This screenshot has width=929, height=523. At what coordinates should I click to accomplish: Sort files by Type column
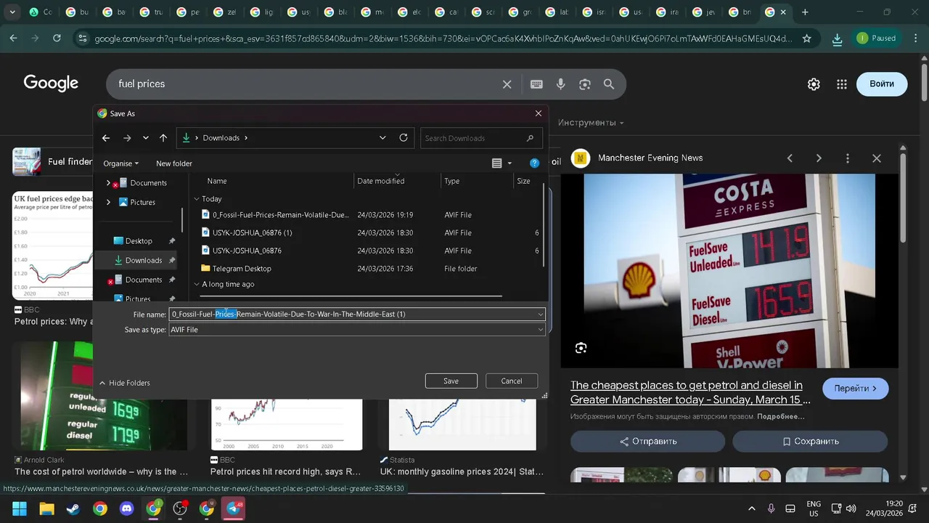[x=452, y=181]
